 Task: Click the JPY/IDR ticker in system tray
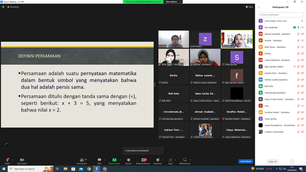click(262, 169)
